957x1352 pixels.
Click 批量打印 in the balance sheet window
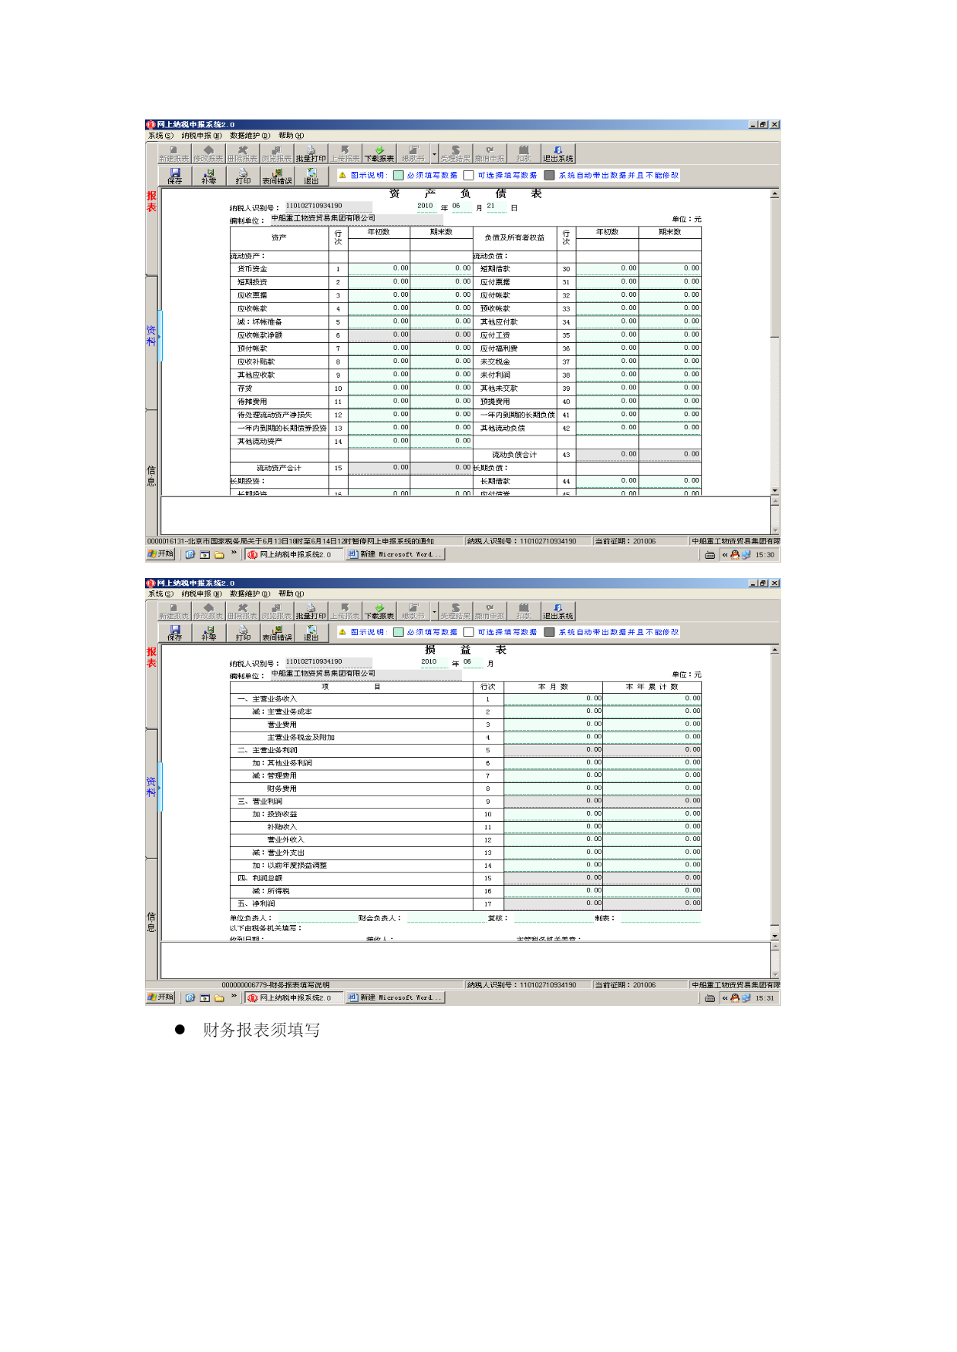point(311,153)
